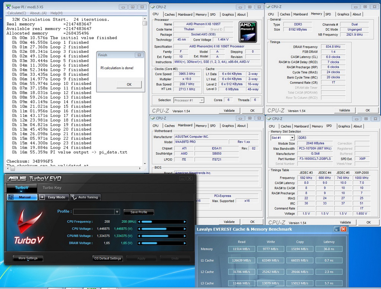
Task: Click the NB Frequency value 2921.9 MHz
Action: click(x=355, y=35)
